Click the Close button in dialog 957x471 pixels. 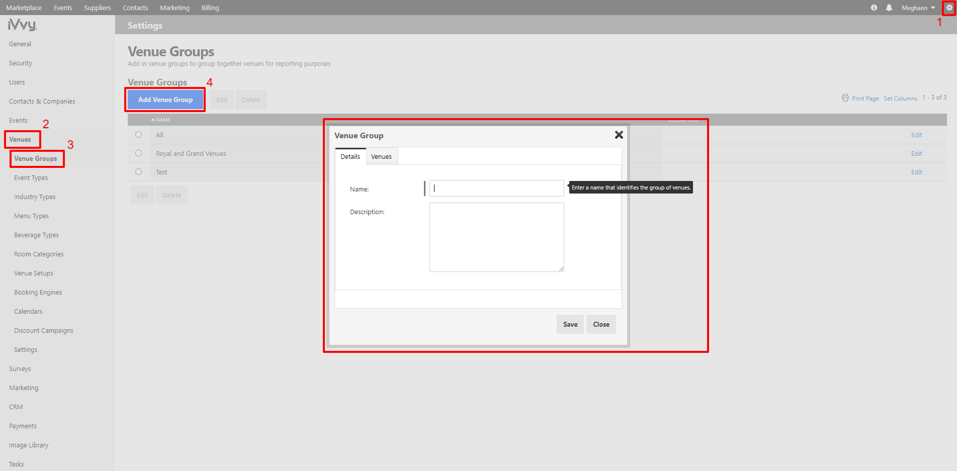(601, 324)
